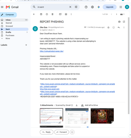This screenshot has height=138, width=131.
Task: Click the attachment clip icon by timestamp
Action: 85,27
